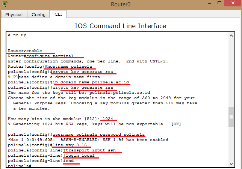Image resolution: width=242 pixels, height=169 pixels.
Task: Click the Router0 window title text
Action: coord(121,4)
